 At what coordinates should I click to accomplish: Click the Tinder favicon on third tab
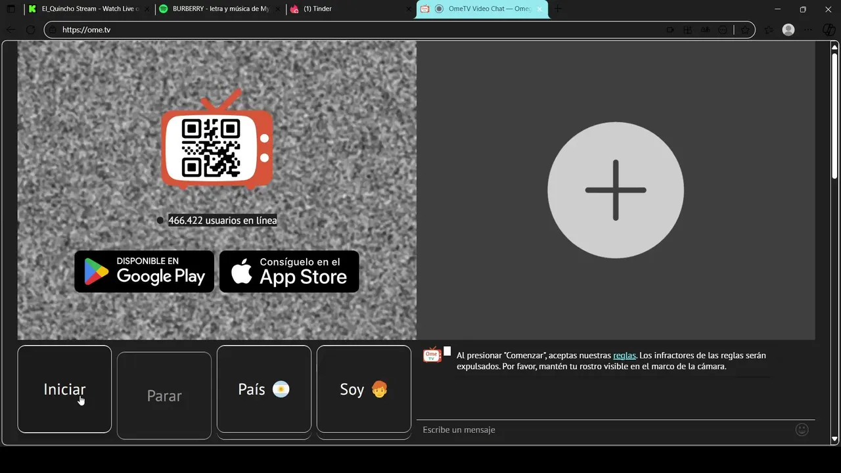(294, 9)
